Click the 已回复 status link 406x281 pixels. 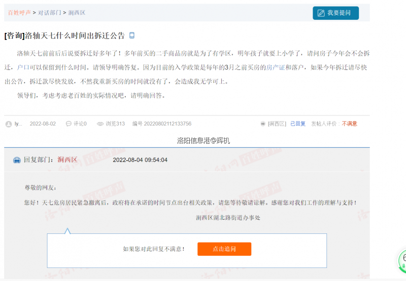pos(298,124)
